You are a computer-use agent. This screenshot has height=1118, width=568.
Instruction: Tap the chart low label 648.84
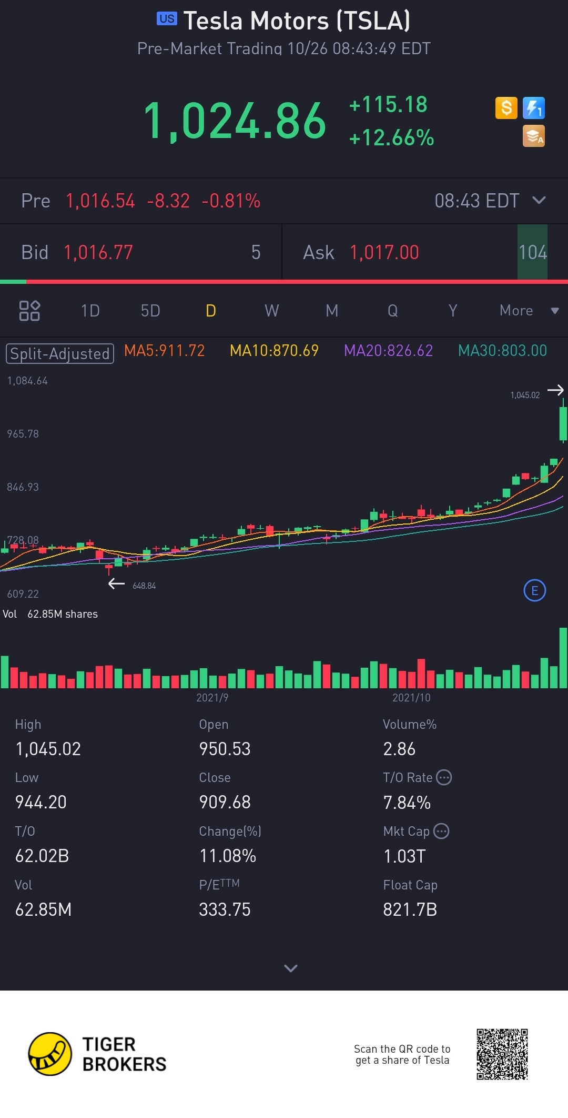(x=144, y=586)
